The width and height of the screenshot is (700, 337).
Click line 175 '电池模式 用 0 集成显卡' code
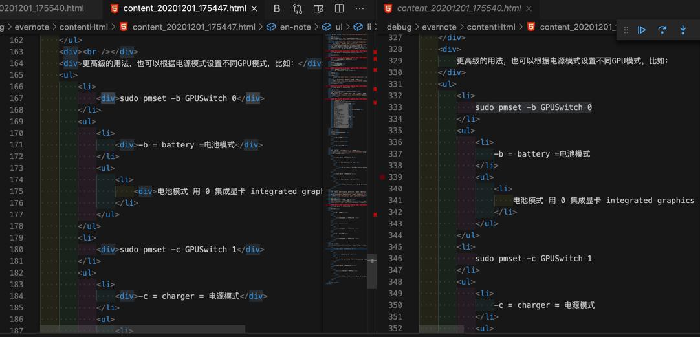coord(201,191)
